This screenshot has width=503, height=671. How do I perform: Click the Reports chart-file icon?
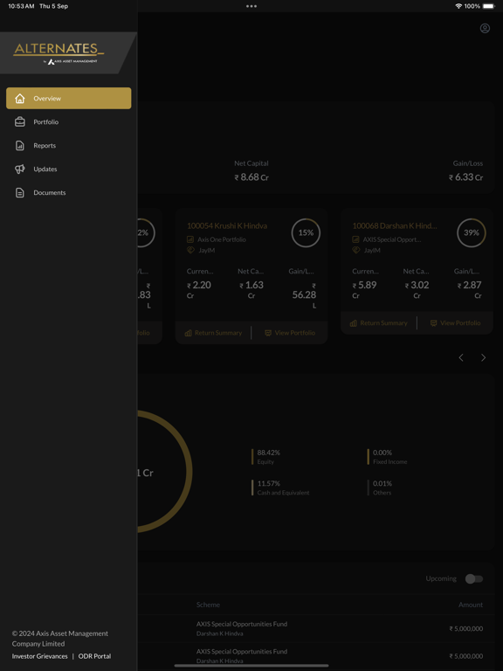point(20,146)
